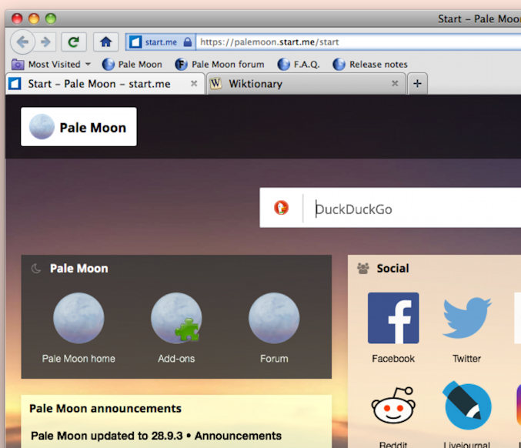Open the Pale Moon forum bookmark

pos(219,64)
